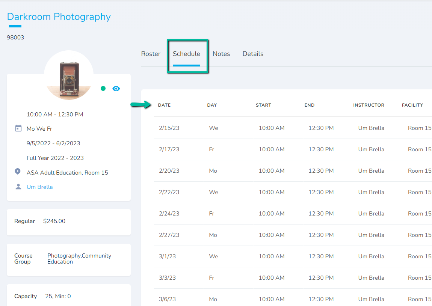
Task: Click 10:00 AM start in 3/6/23 row
Action: click(x=271, y=299)
